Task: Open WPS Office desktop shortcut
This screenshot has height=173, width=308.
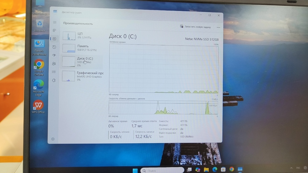Action: [38, 107]
